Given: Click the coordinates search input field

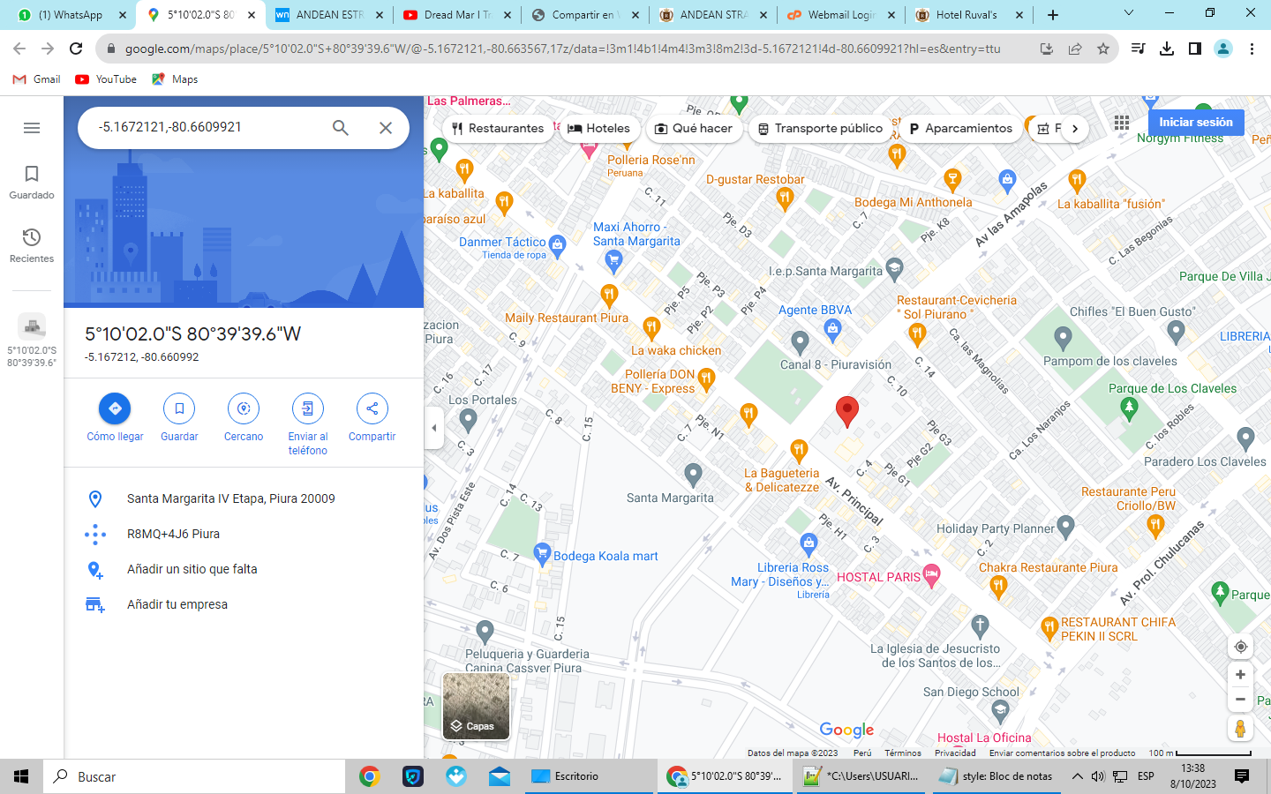Looking at the screenshot, I should pos(207,128).
